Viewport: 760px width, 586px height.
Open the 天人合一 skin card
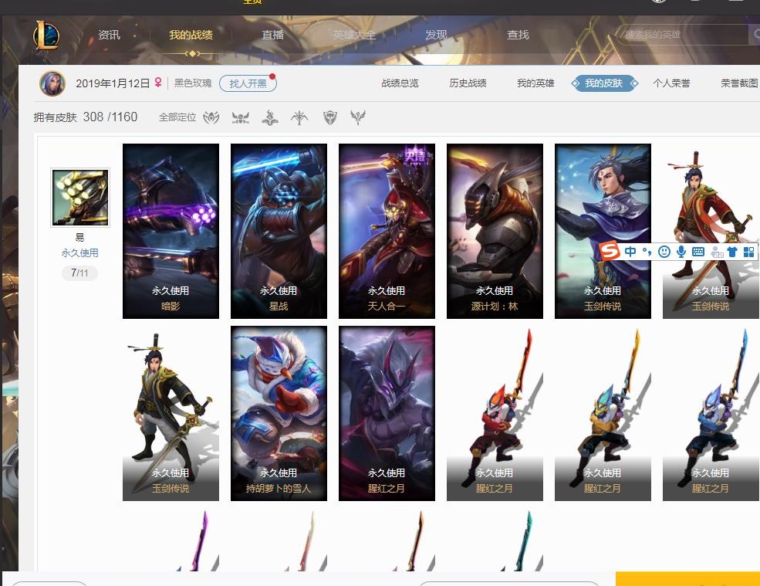click(x=387, y=231)
